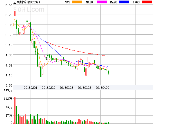169x124 pixels.
Task: Click the 4.18 price axis label
Action: pyautogui.click(x=9, y=75)
